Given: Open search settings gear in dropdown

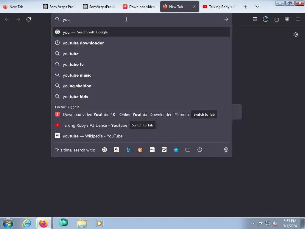Looking at the screenshot, I should click(226, 150).
